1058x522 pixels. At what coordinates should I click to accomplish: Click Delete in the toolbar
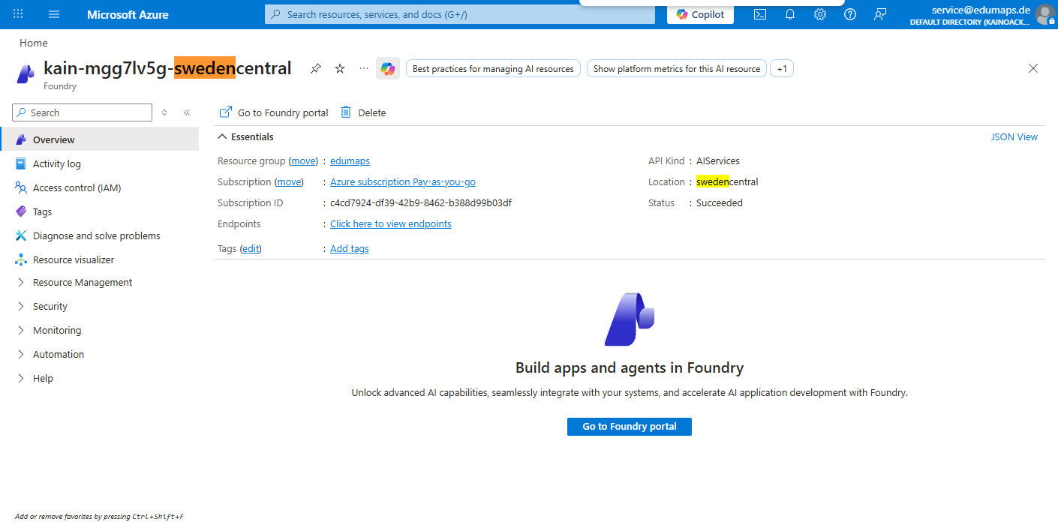[363, 112]
